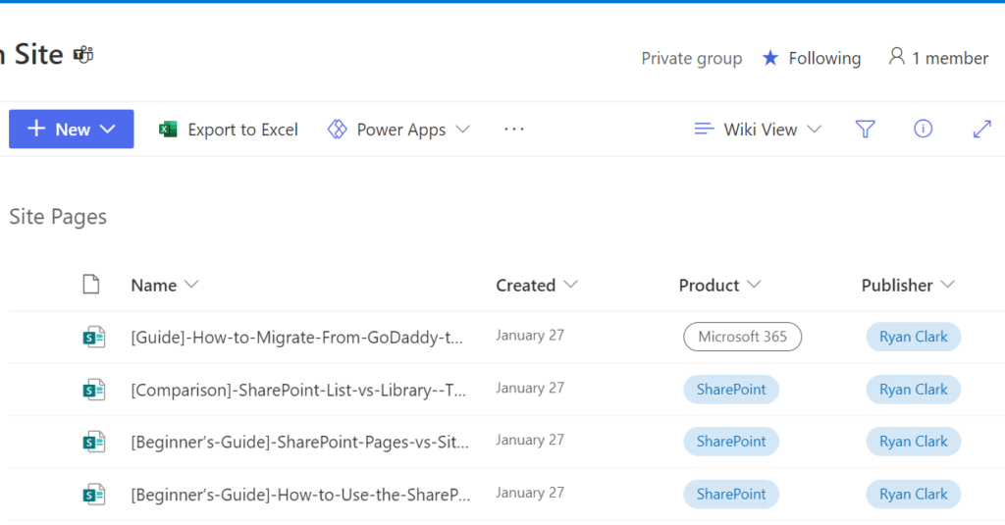Image resolution: width=1005 pixels, height=525 pixels.
Task: Click the Wiki View list icon
Action: pyautogui.click(x=704, y=129)
